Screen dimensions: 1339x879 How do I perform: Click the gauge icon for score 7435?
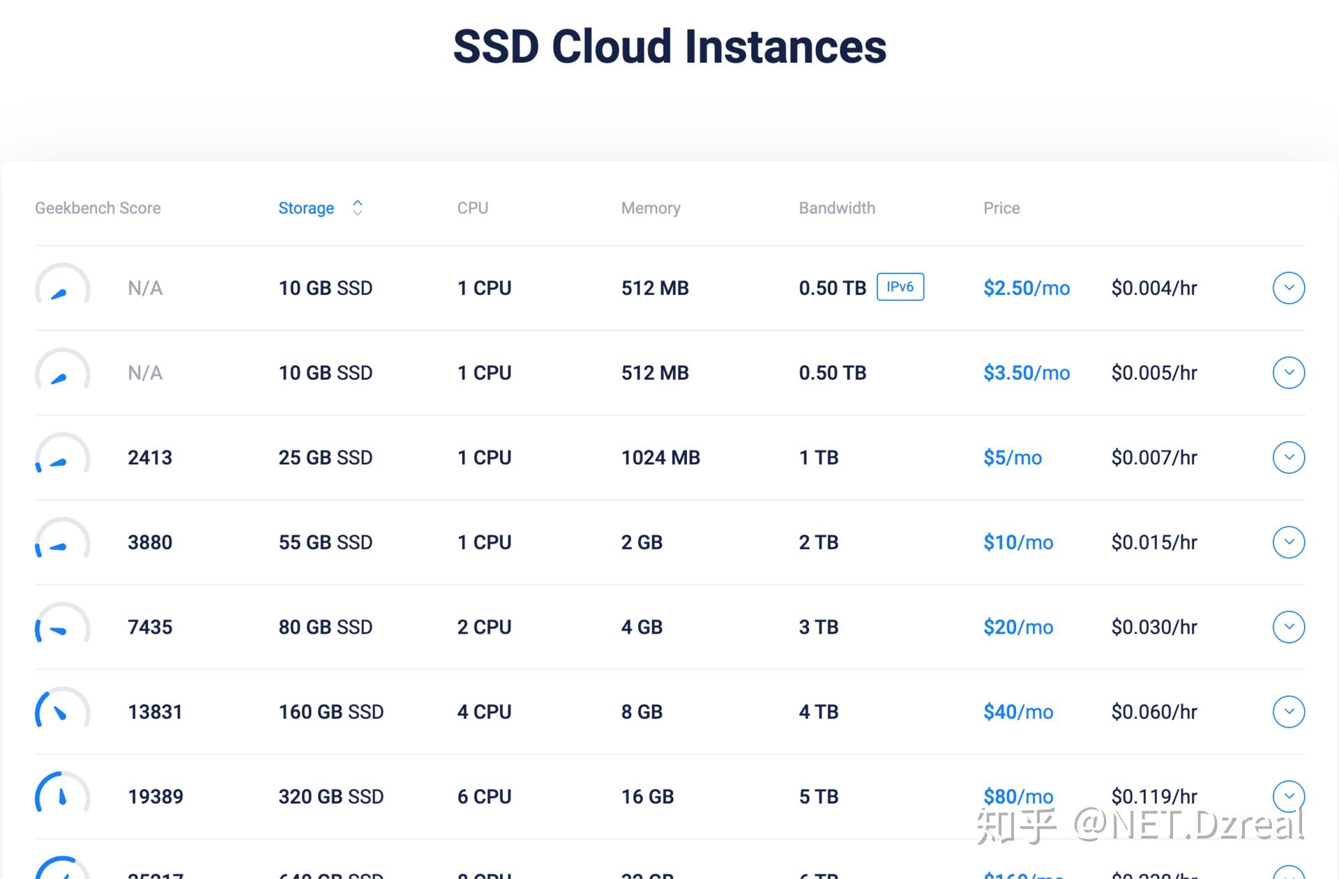(x=63, y=625)
